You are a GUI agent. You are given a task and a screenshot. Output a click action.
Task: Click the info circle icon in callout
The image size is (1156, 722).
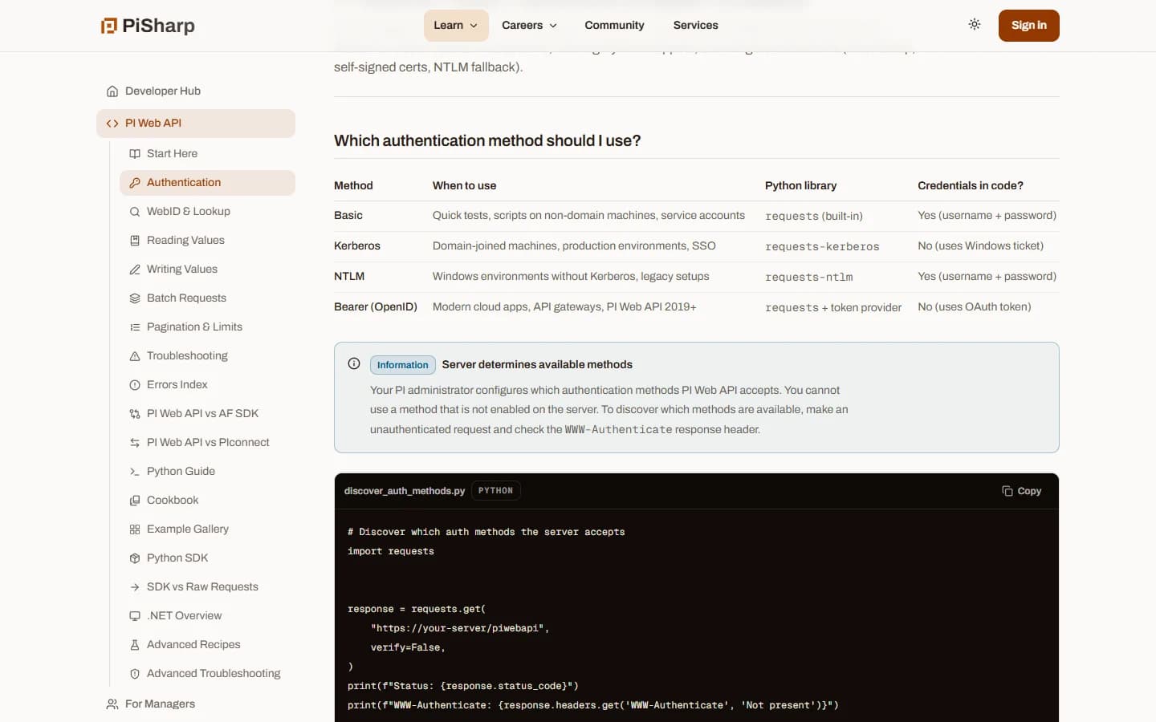click(354, 363)
